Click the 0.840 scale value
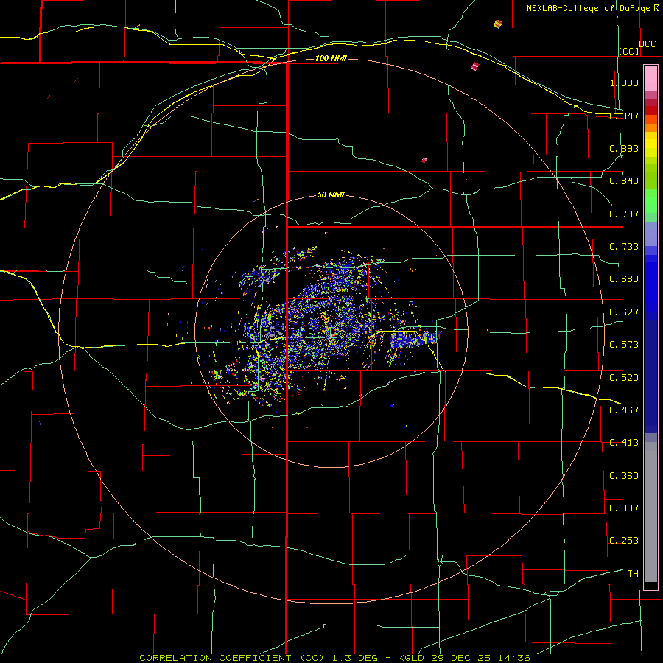Image resolution: width=663 pixels, height=663 pixels. coord(624,181)
